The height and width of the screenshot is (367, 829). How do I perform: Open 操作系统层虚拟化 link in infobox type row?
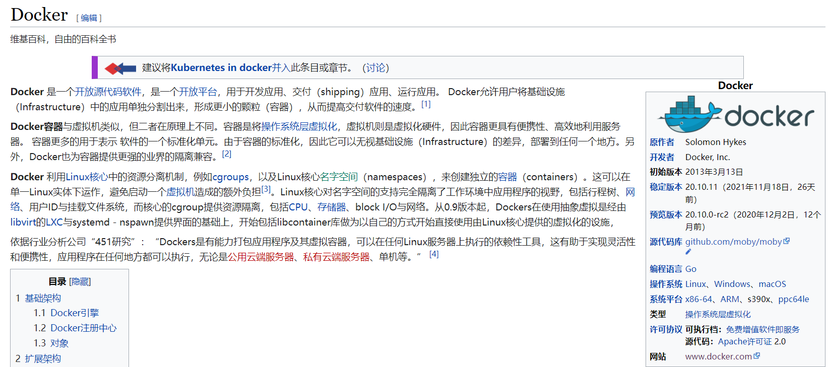718,315
